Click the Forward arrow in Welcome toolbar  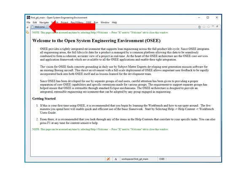tap(208, 27)
